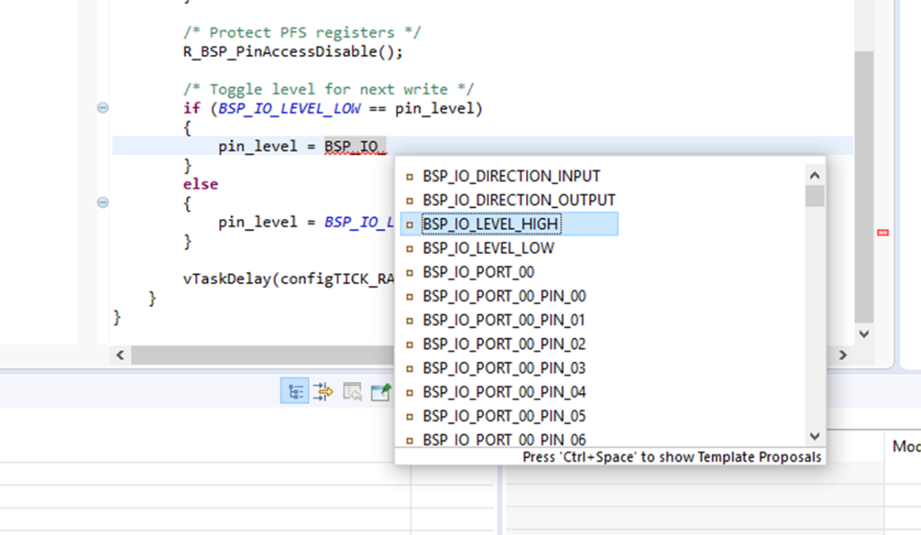Pick the highlighted BSP_IO_LEVEL_HIGH proposal
921x535 pixels.
tap(509, 224)
